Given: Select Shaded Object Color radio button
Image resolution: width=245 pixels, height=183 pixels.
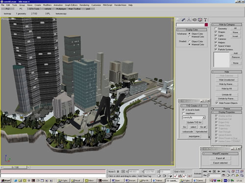Looking at the screenshot, I should 190,41.
